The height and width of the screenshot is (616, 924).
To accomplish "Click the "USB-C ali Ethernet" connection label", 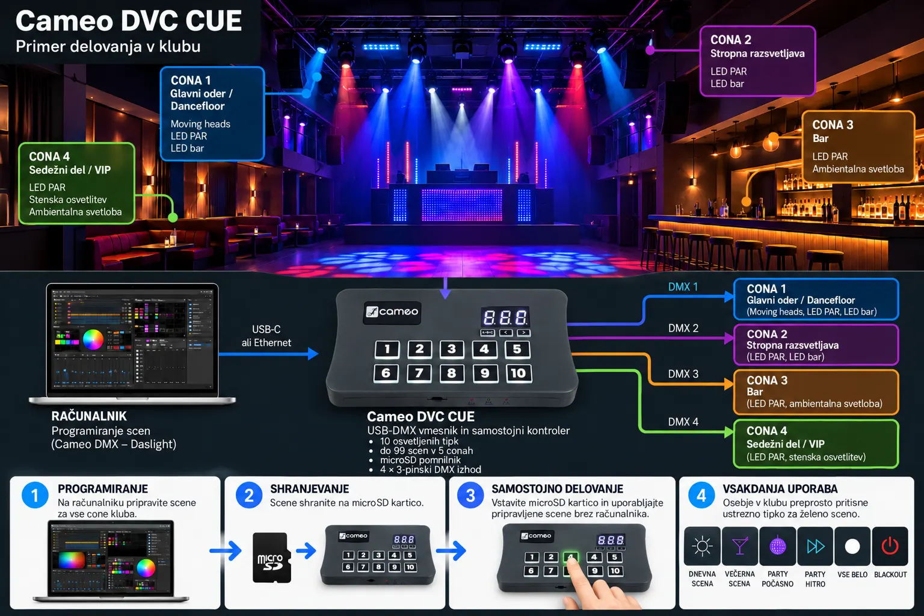I will pos(266,336).
